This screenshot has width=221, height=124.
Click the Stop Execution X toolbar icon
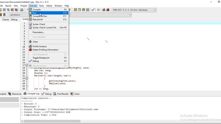point(98,10)
